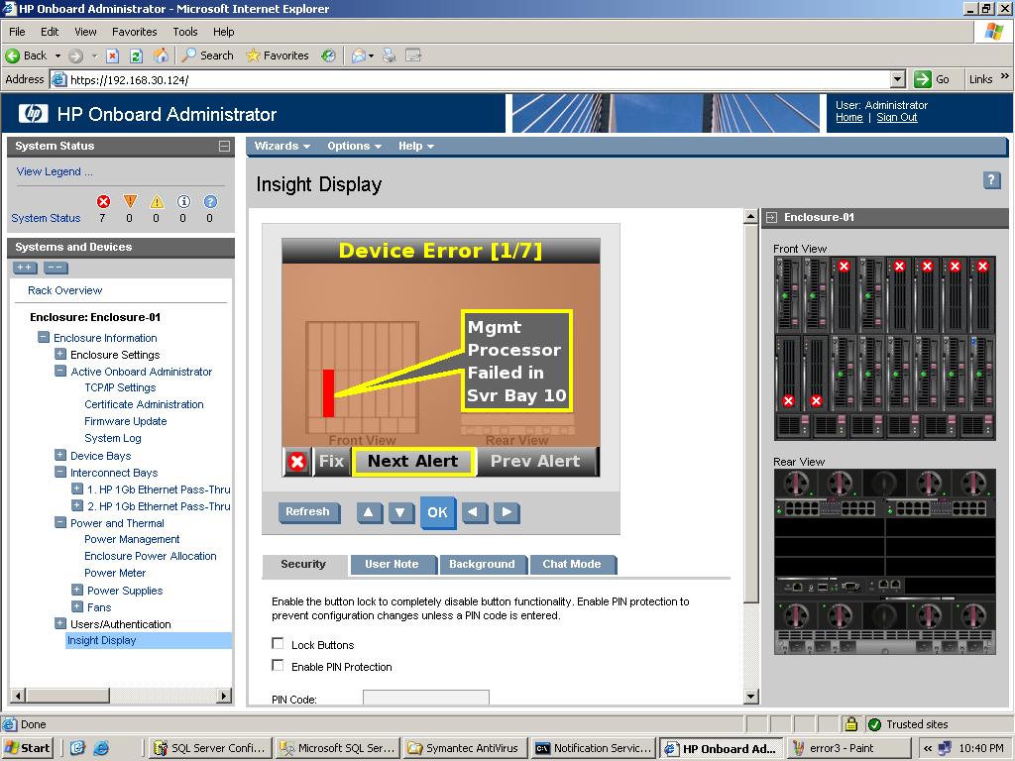Go to IE Home page icon

coord(161,55)
